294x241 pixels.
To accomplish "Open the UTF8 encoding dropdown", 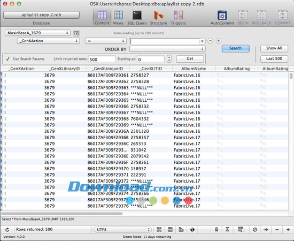I will 122,230.
